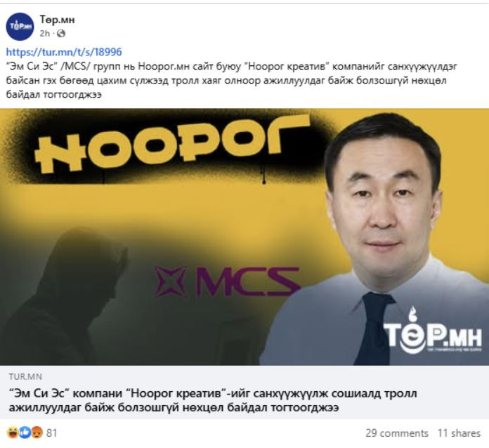Screen dimensions: 489x448
Task: Click the Angry reaction emoji icon
Action: pos(37,433)
